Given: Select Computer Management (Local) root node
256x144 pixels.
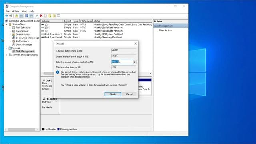Looking at the screenshot, I should click(24, 21).
